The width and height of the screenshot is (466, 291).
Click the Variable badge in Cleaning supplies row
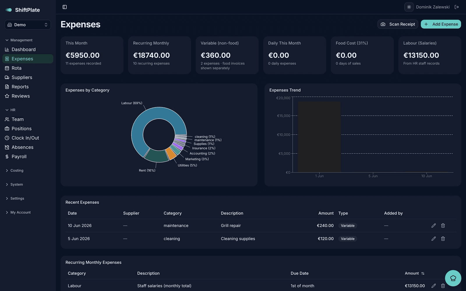pos(348,239)
